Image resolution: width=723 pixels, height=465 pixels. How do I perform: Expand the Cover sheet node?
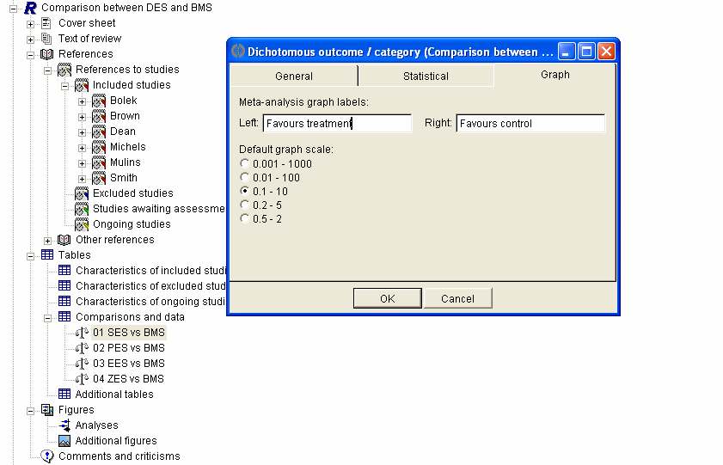pyautogui.click(x=30, y=24)
